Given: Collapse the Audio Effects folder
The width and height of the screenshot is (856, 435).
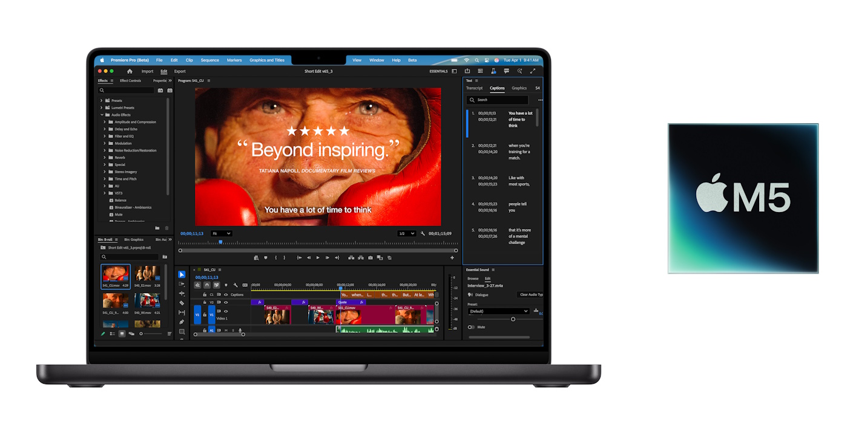Looking at the screenshot, I should click(x=102, y=115).
